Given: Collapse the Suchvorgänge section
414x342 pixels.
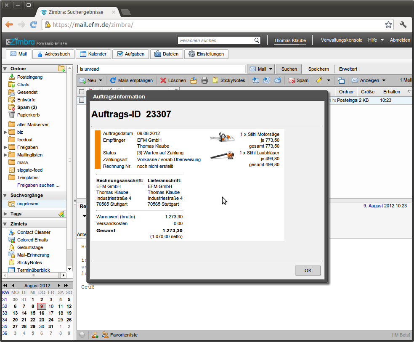Looking at the screenshot, I should tap(5, 196).
